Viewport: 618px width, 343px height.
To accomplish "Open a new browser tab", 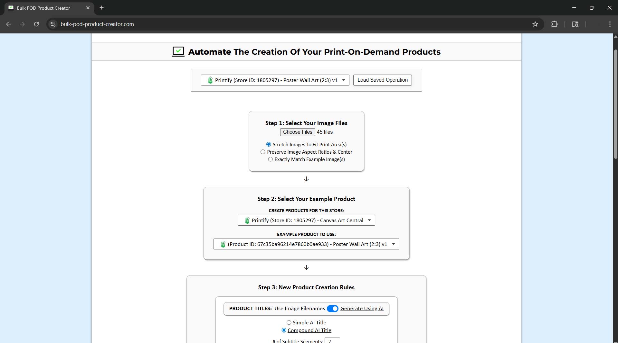I will 101,8.
